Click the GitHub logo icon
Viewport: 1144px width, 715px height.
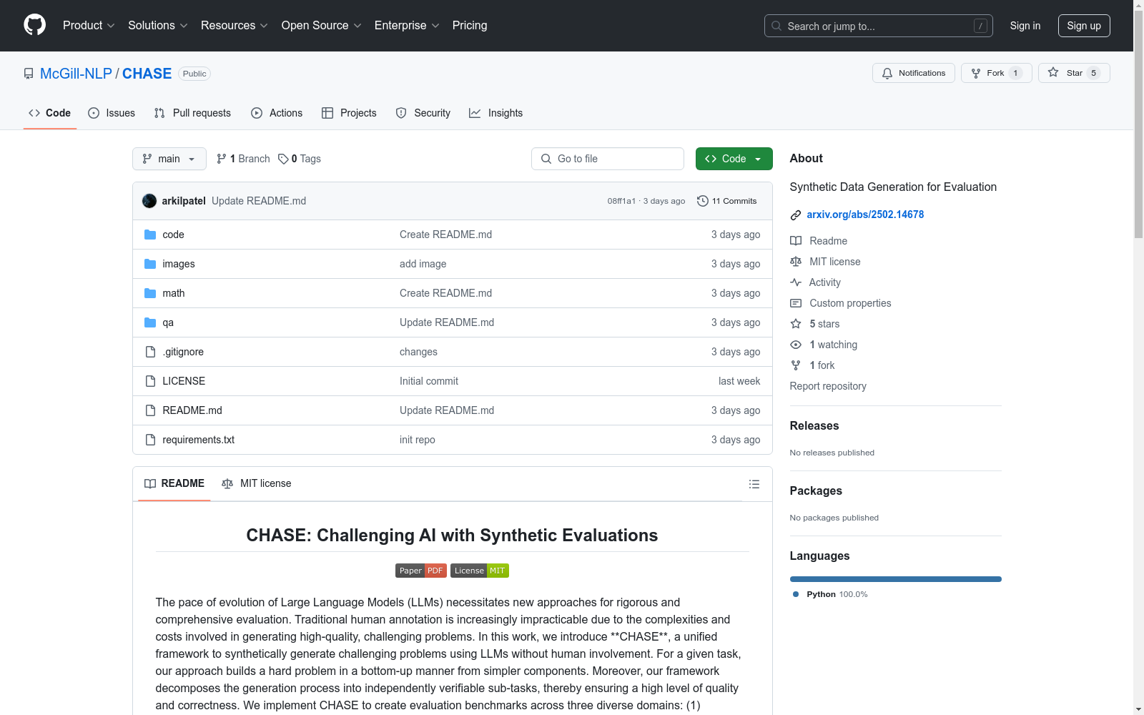click(34, 25)
